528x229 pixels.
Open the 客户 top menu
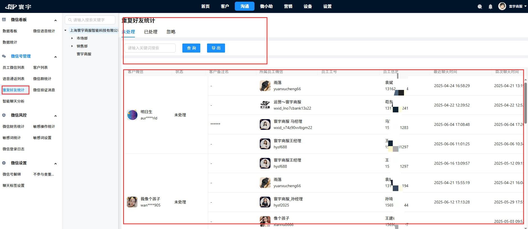click(225, 6)
